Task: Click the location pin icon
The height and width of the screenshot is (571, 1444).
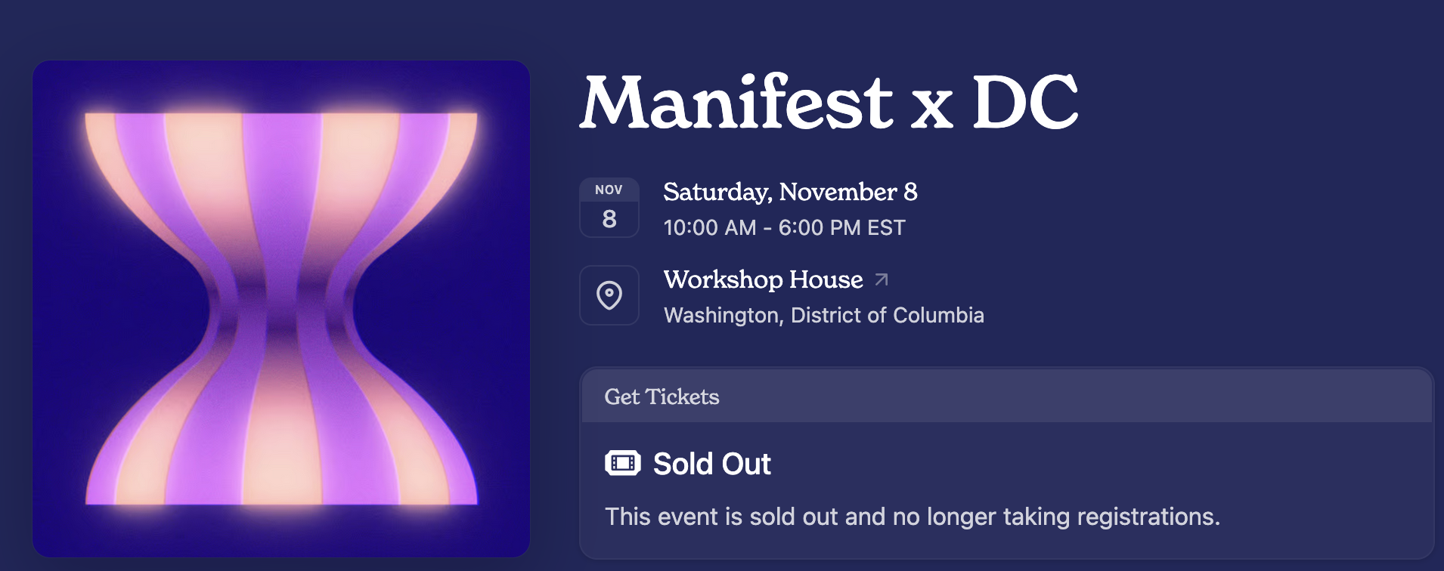Action: pyautogui.click(x=609, y=295)
